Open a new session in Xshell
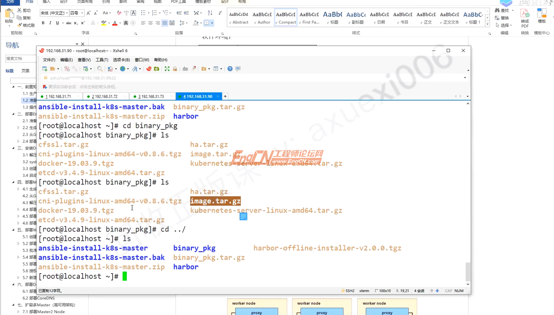The image size is (554, 315). pos(45,69)
